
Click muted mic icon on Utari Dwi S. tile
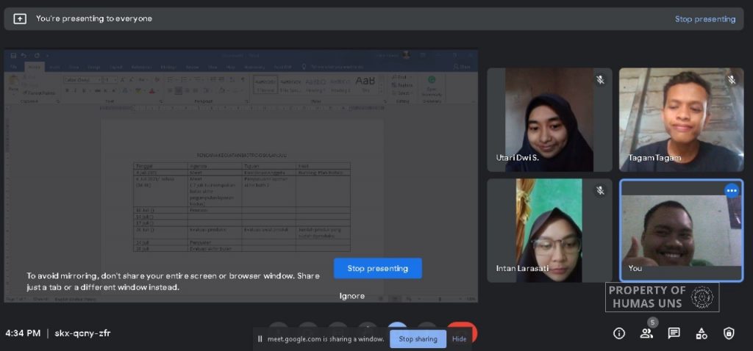coord(600,80)
